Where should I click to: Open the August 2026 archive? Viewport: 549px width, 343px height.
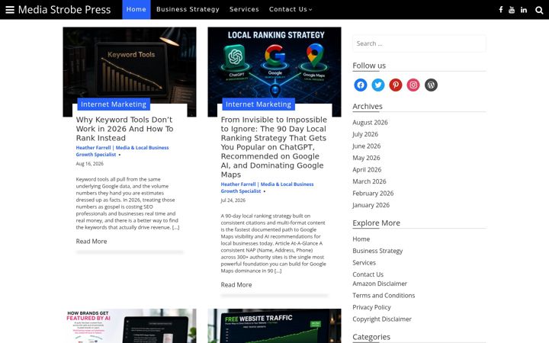click(370, 123)
